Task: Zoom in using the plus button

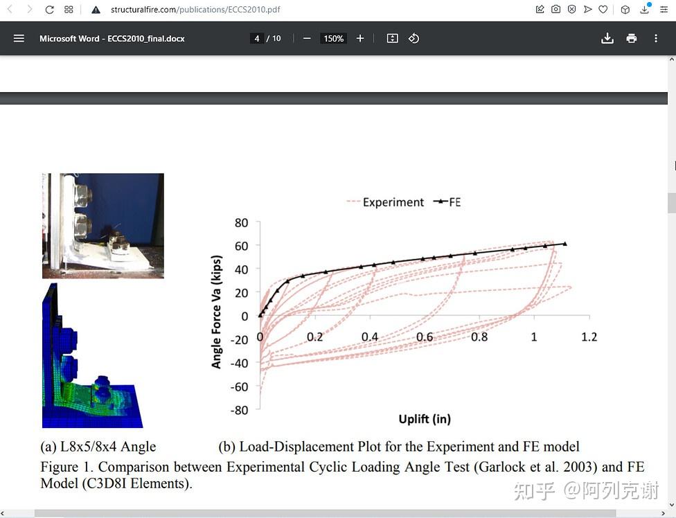Action: pyautogui.click(x=359, y=38)
